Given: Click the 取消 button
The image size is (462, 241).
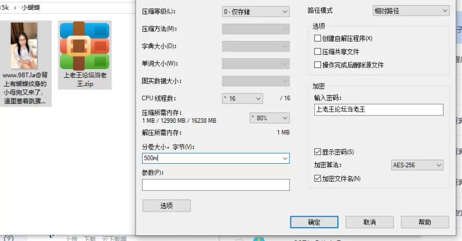Looking at the screenshot, I should (369, 222).
